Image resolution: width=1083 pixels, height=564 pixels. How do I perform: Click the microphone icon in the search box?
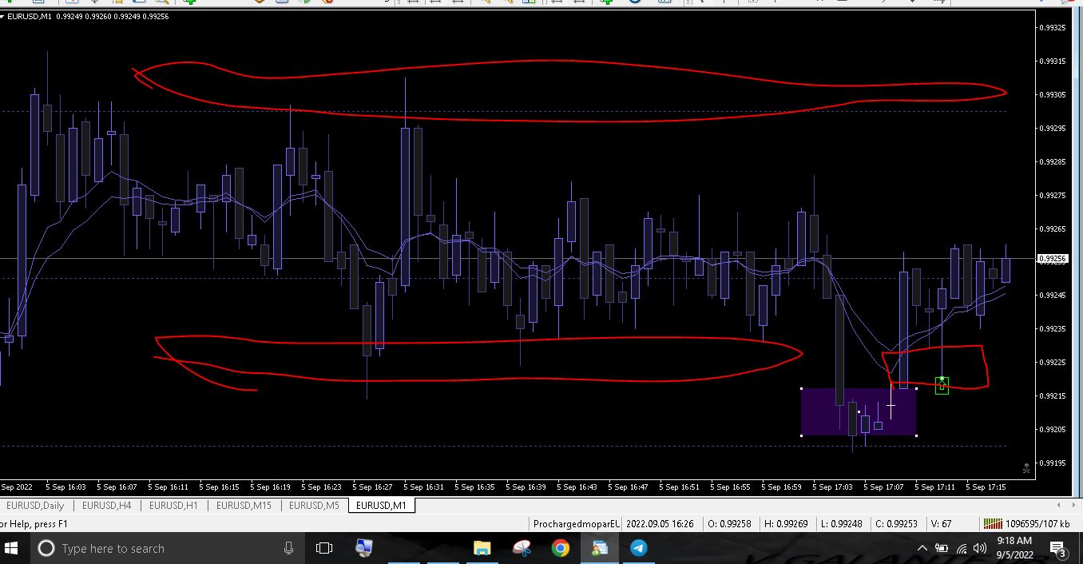288,548
